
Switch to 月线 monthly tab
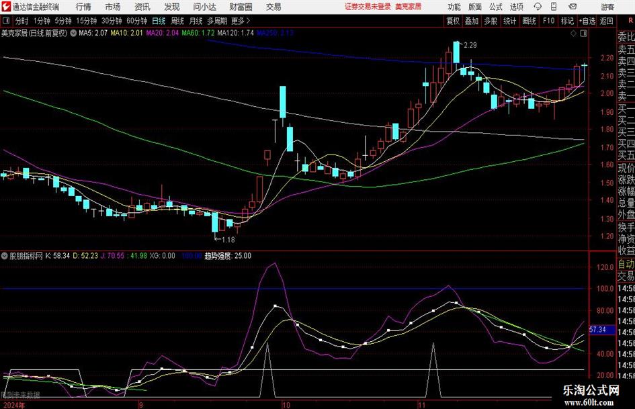pos(196,21)
